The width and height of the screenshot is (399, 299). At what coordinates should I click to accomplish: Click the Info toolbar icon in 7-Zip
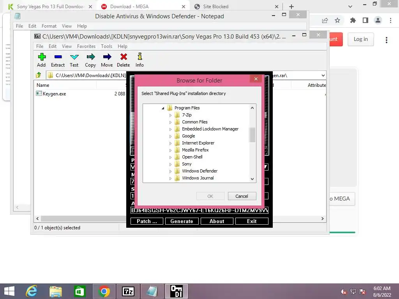(139, 60)
